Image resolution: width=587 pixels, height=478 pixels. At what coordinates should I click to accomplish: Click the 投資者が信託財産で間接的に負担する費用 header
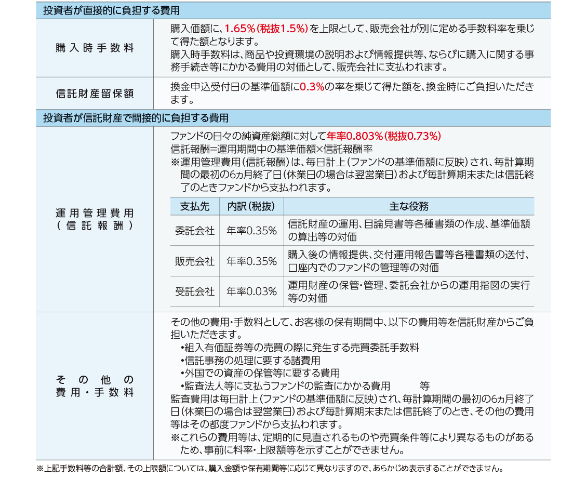136,118
